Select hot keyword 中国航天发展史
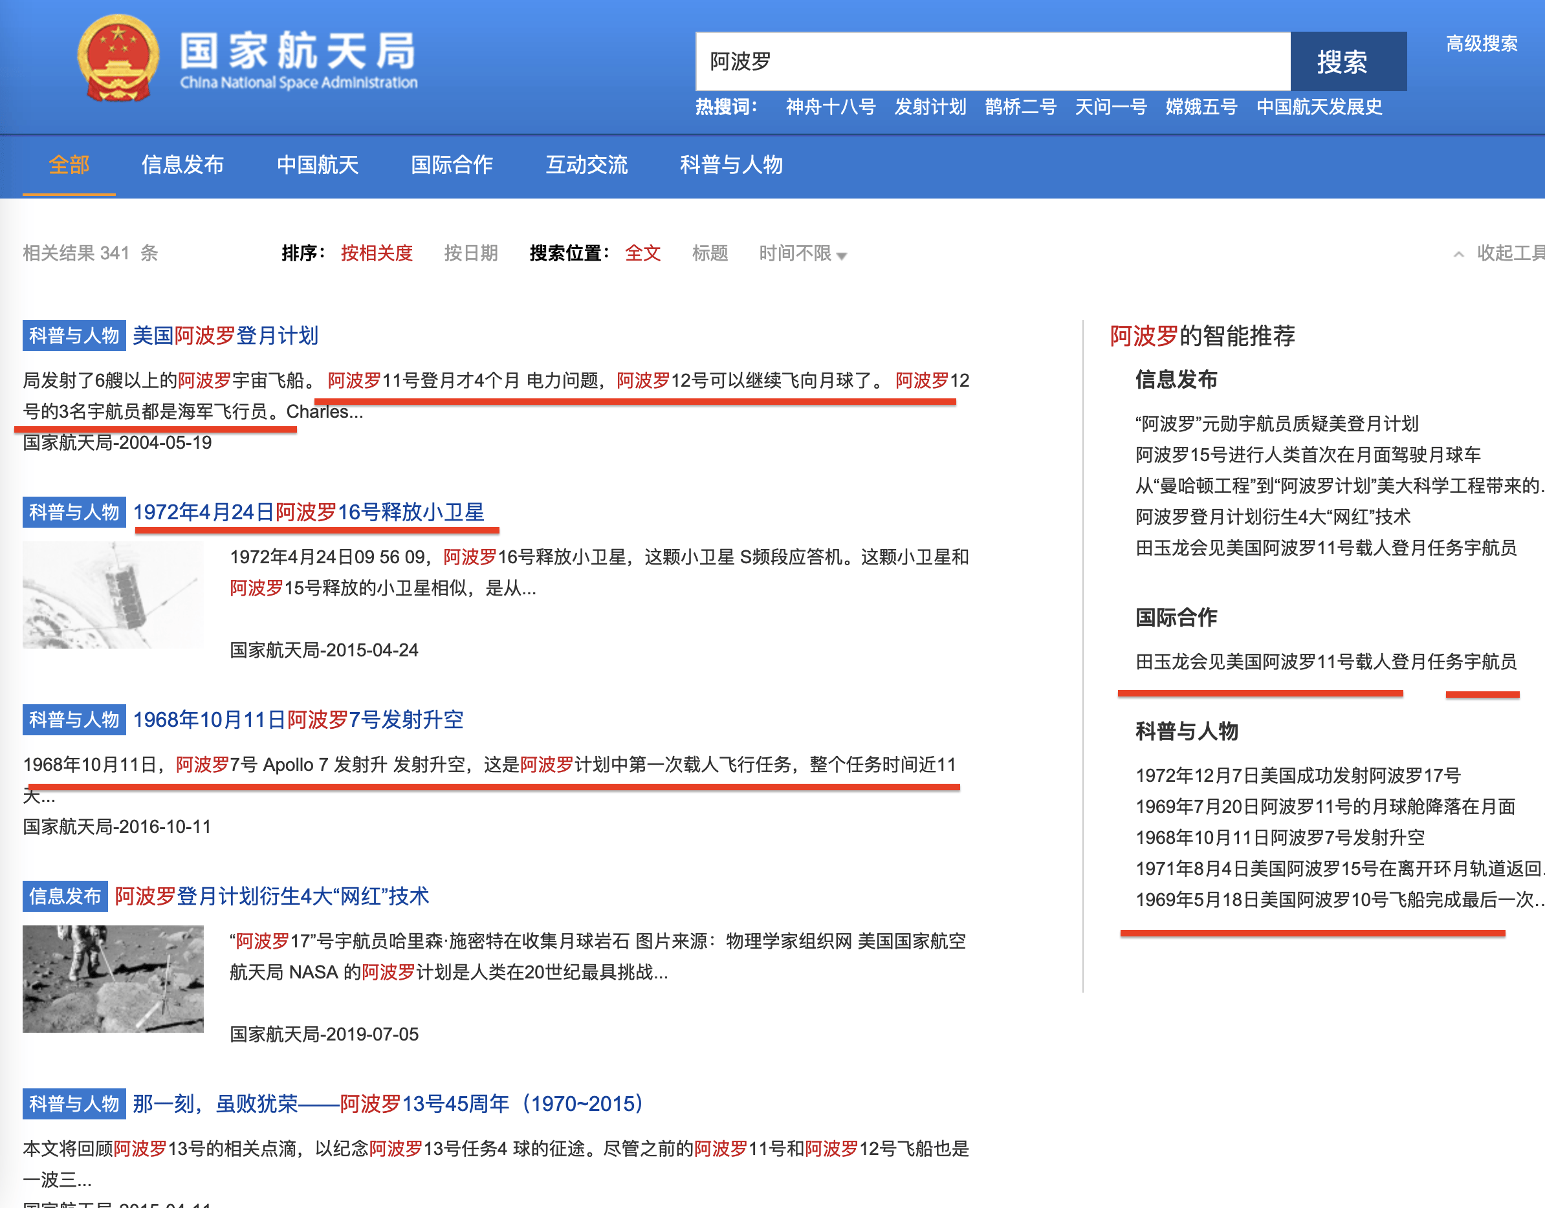The height and width of the screenshot is (1208, 1545). (x=1319, y=107)
